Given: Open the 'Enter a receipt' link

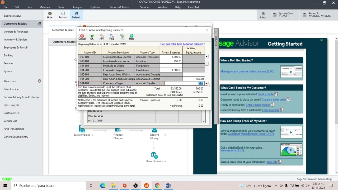Looking at the screenshot, I should pyautogui.click(x=271, y=110).
